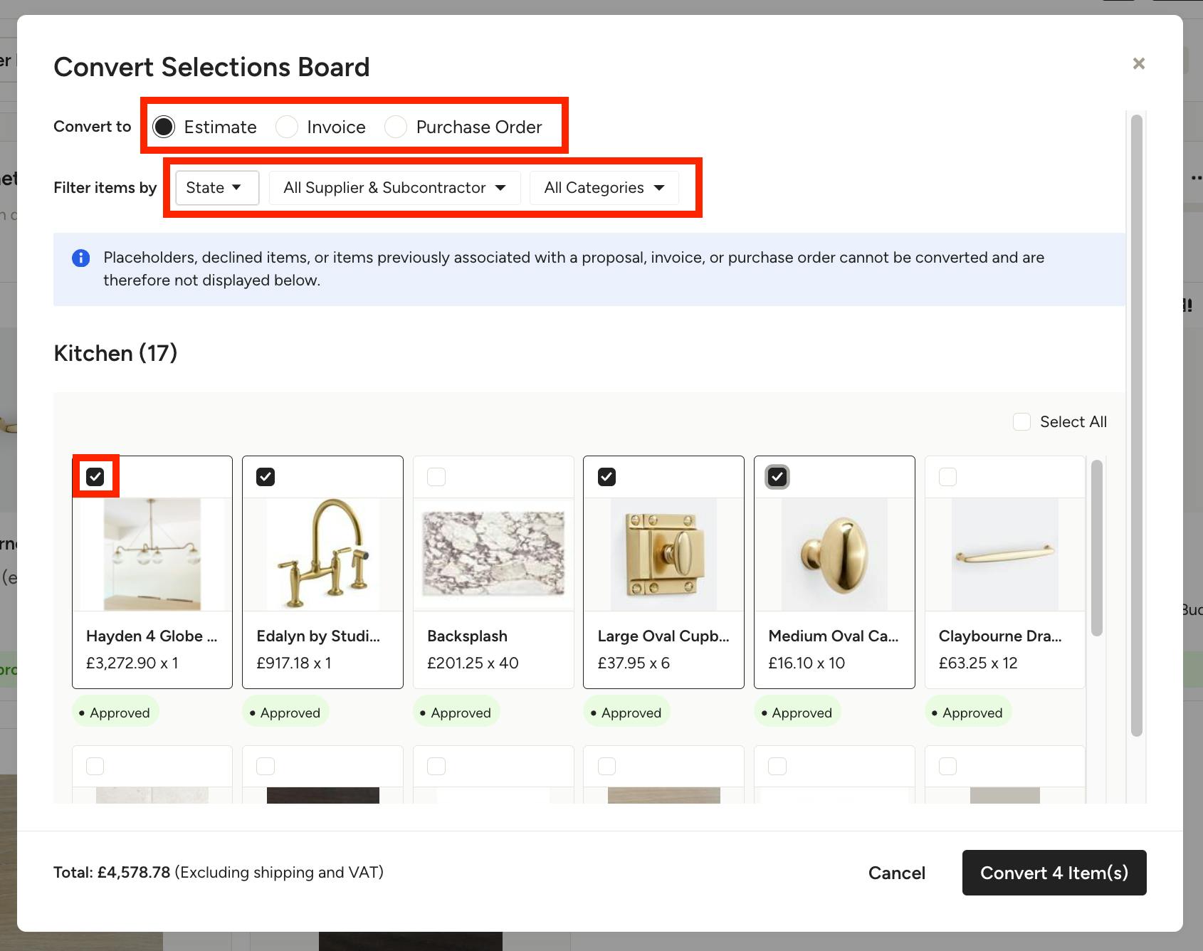
Task: Tick the Select All checkbox
Action: point(1021,421)
